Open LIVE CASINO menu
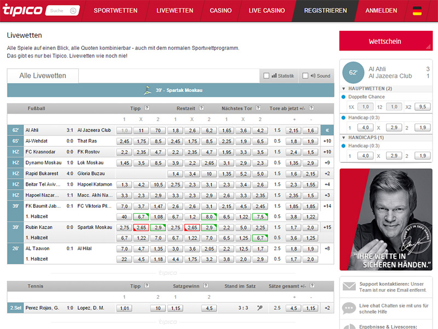 (267, 10)
